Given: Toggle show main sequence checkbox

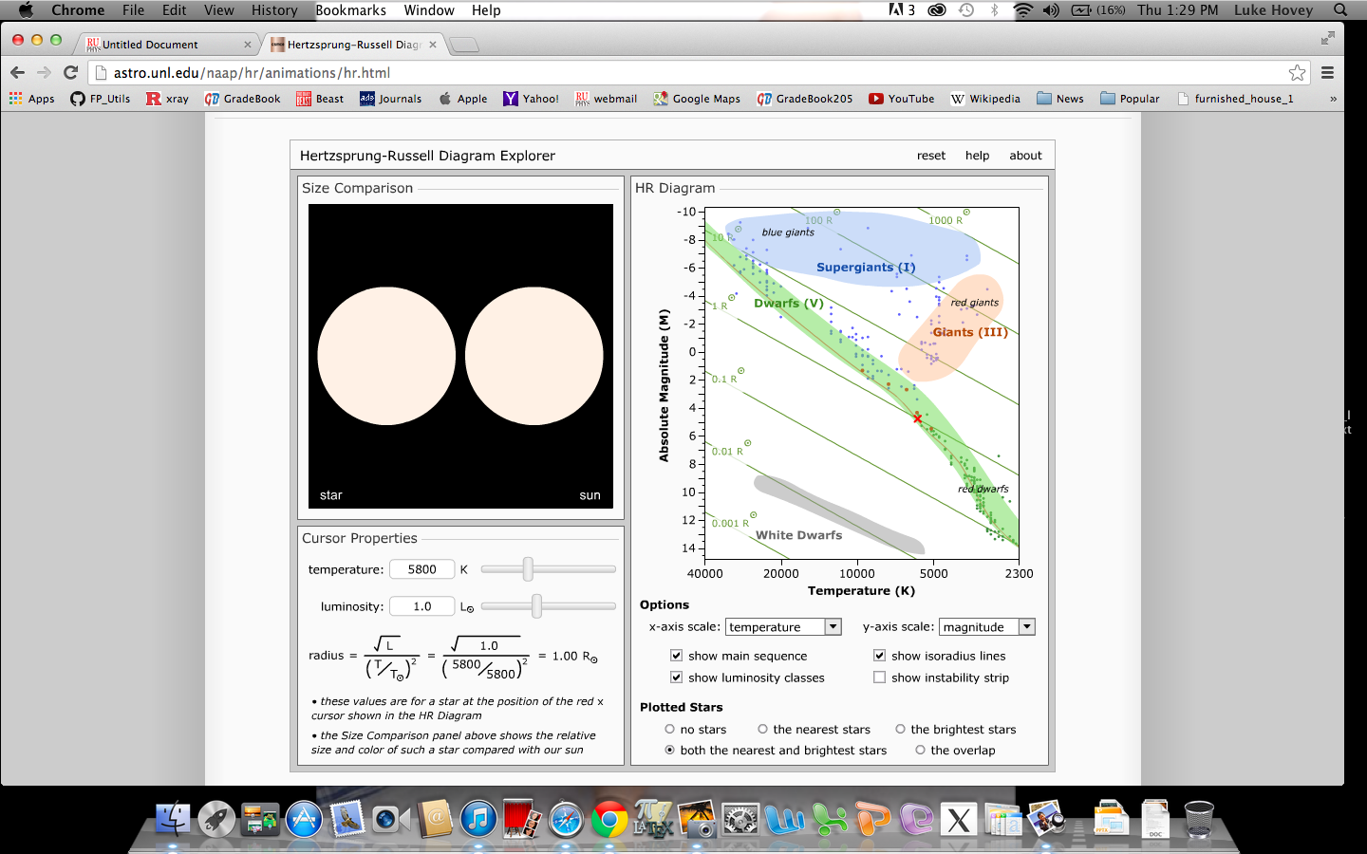Looking at the screenshot, I should (676, 656).
